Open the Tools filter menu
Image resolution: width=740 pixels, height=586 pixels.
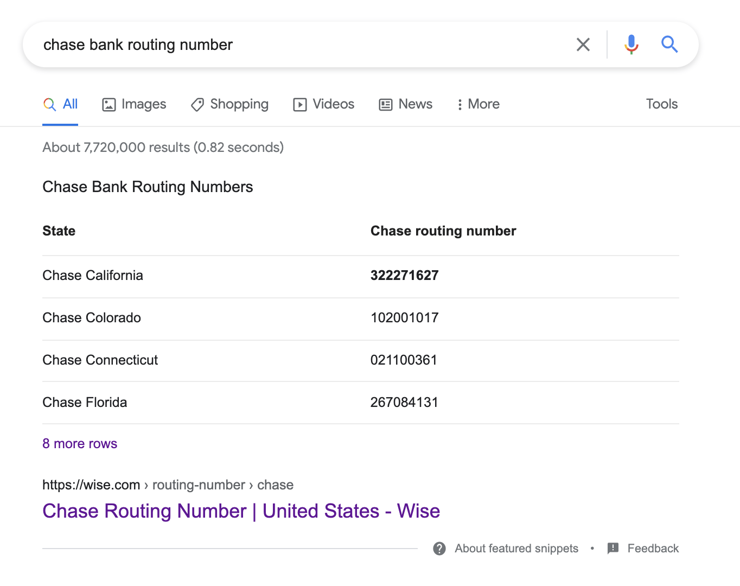pyautogui.click(x=661, y=104)
